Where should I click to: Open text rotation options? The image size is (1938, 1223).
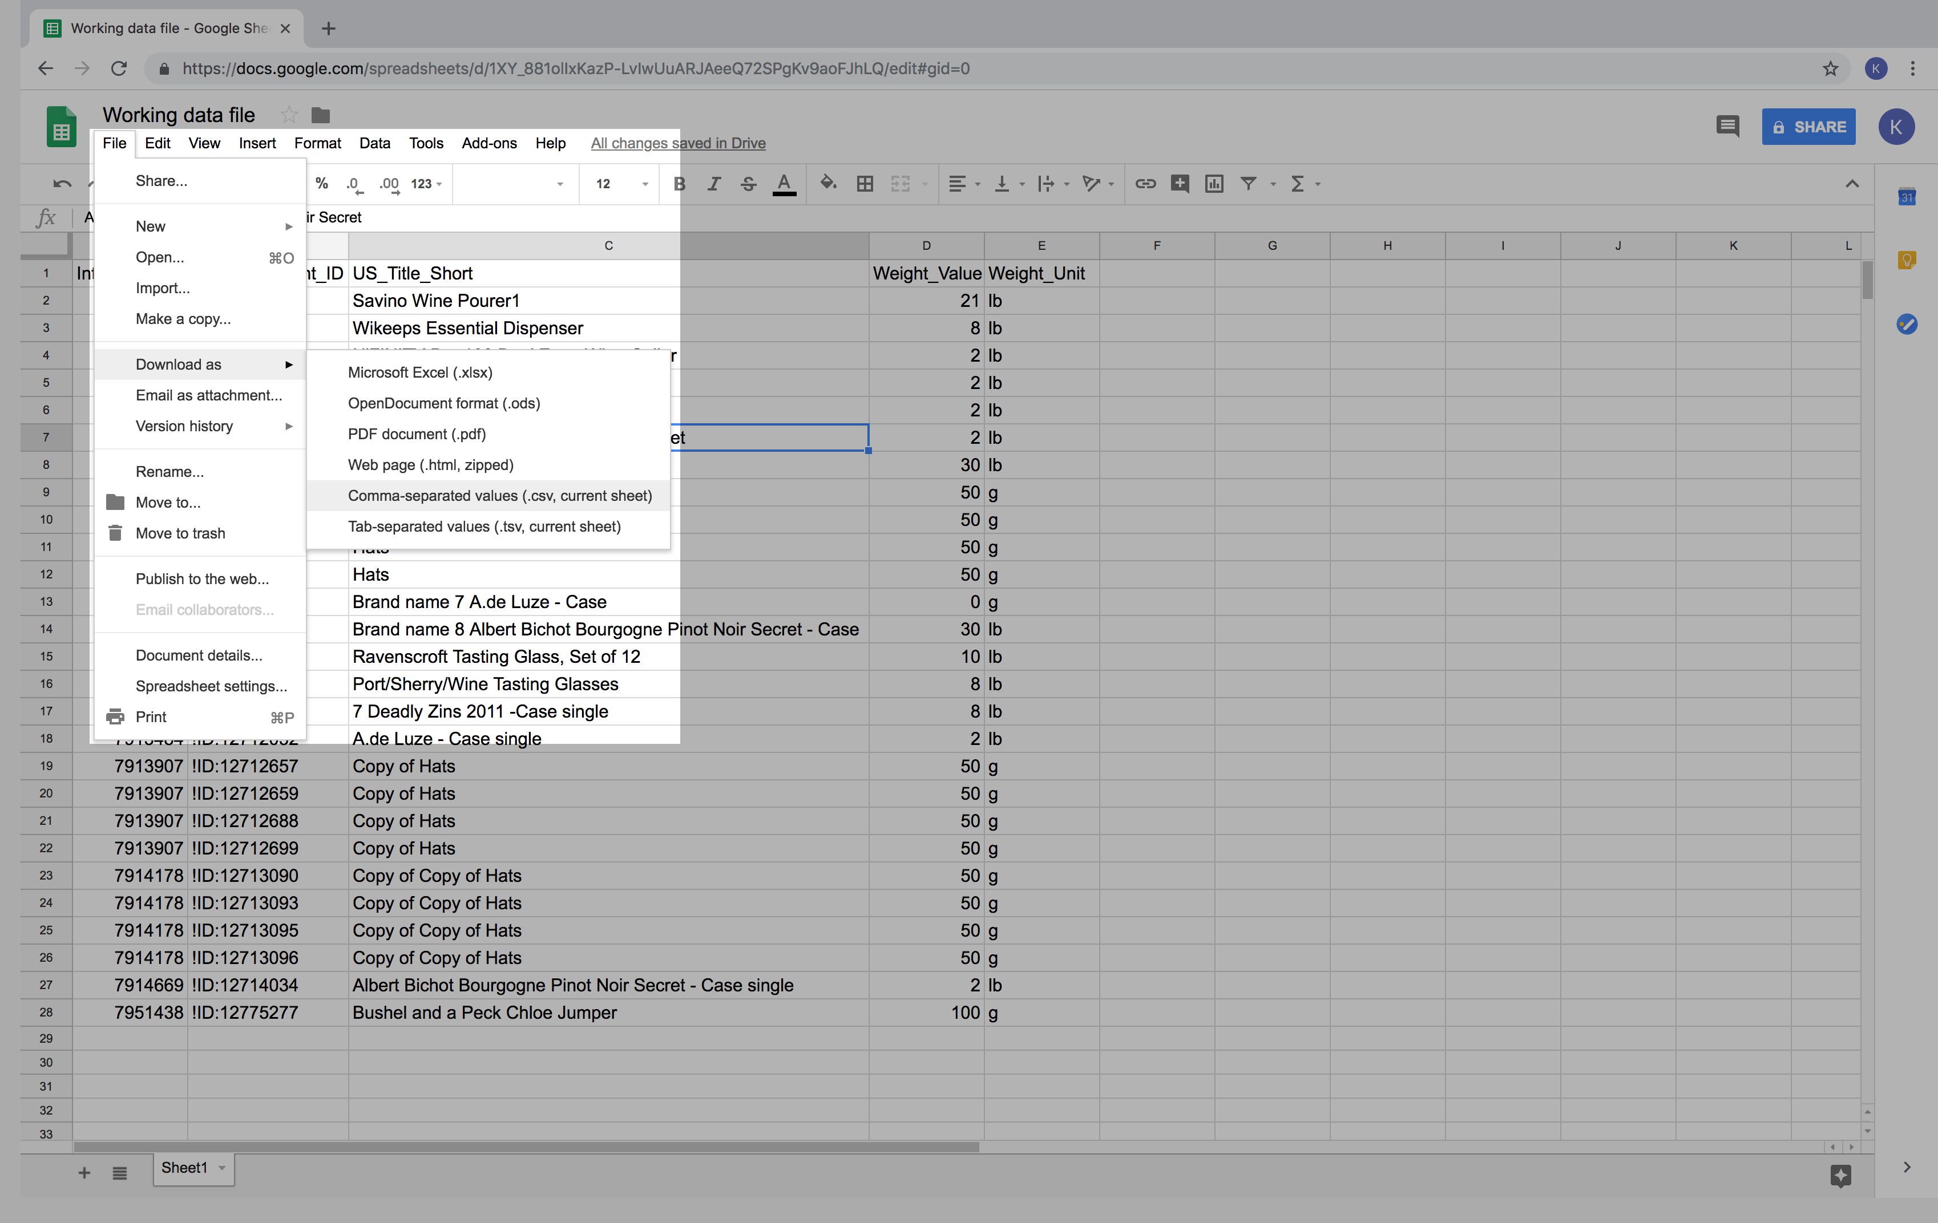click(x=1098, y=184)
